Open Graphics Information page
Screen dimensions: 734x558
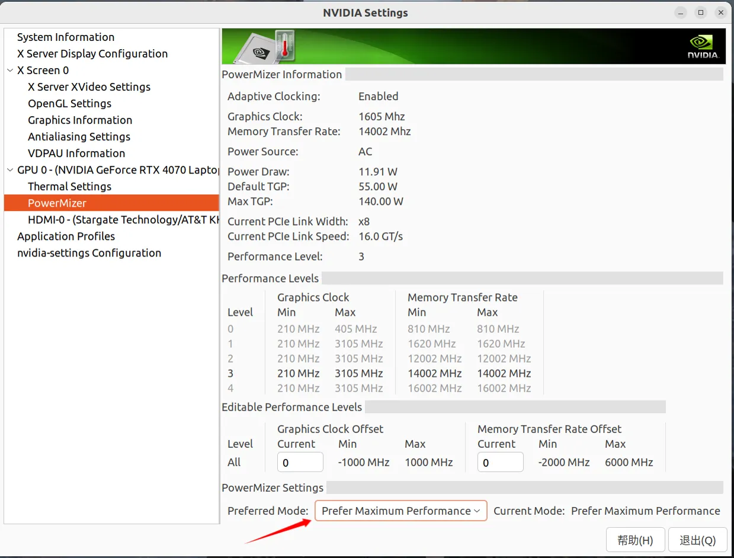[x=80, y=120]
